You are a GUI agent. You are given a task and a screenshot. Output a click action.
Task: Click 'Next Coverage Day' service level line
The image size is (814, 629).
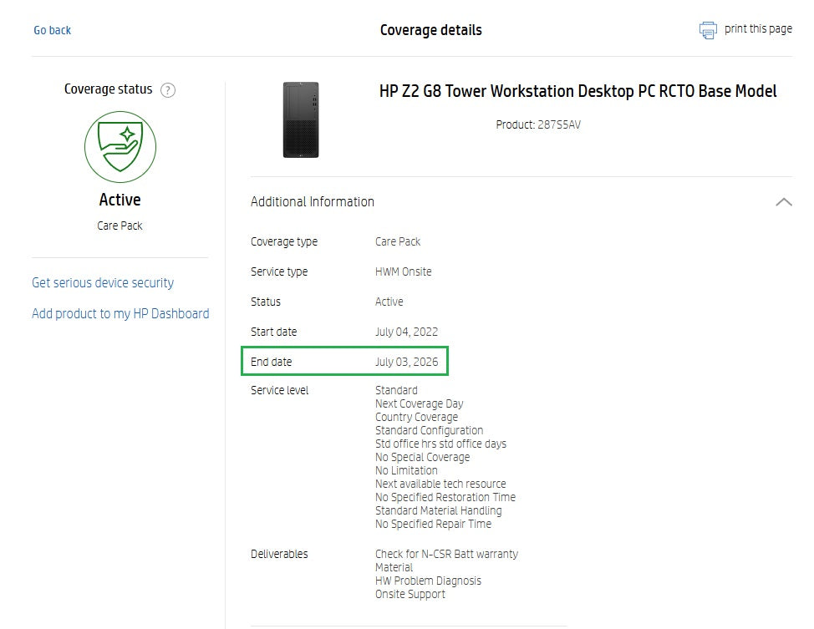(420, 403)
